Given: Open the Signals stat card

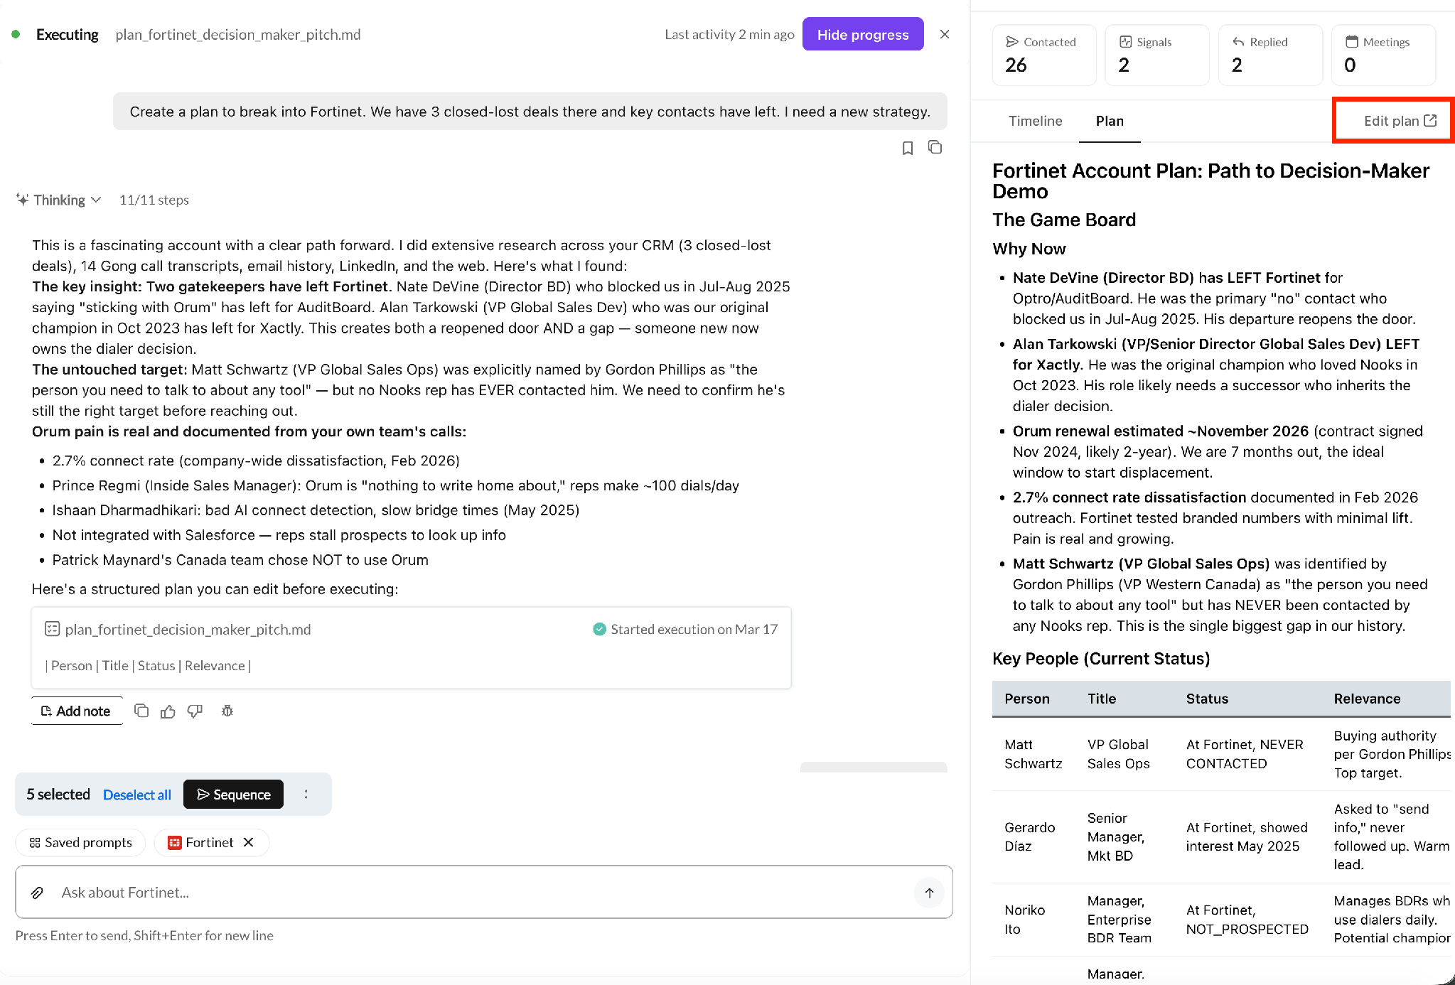Looking at the screenshot, I should click(x=1157, y=55).
